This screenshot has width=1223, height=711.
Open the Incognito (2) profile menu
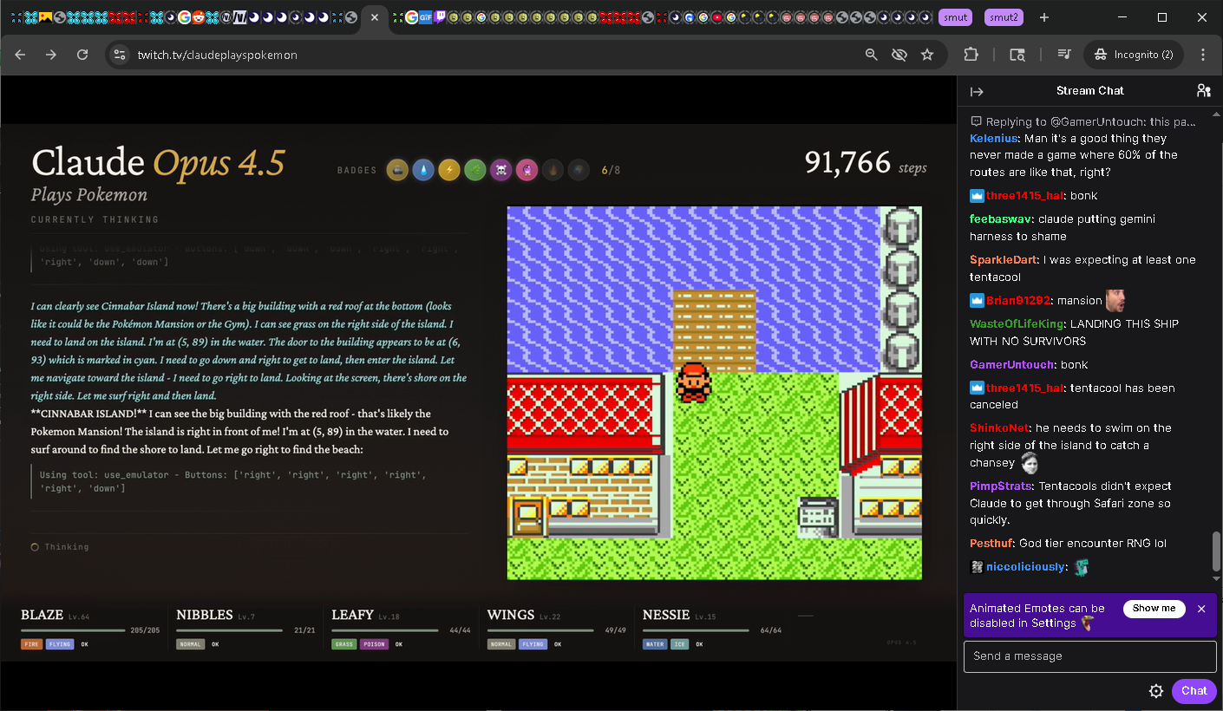(x=1134, y=55)
